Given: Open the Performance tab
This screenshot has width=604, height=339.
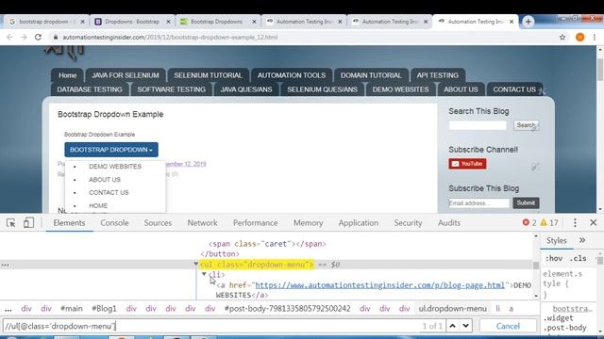Looking at the screenshot, I should click(x=256, y=223).
